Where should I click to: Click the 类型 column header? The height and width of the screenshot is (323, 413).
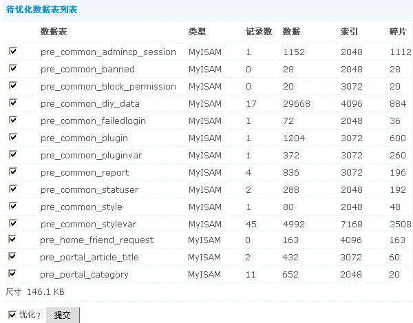(197, 32)
